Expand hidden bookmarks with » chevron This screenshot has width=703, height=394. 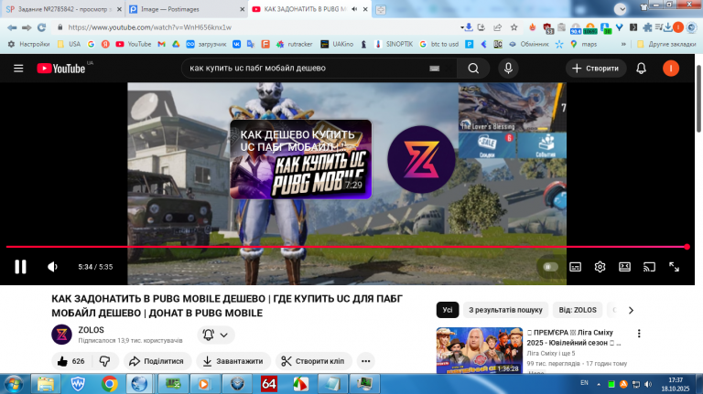(623, 44)
